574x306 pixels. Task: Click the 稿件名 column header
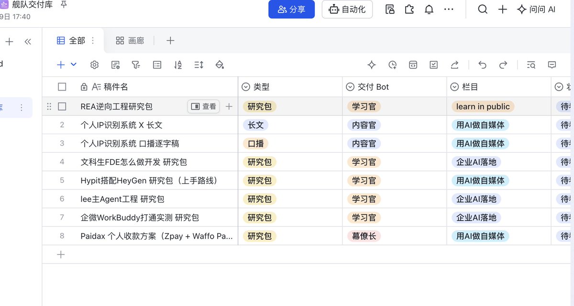pyautogui.click(x=116, y=87)
